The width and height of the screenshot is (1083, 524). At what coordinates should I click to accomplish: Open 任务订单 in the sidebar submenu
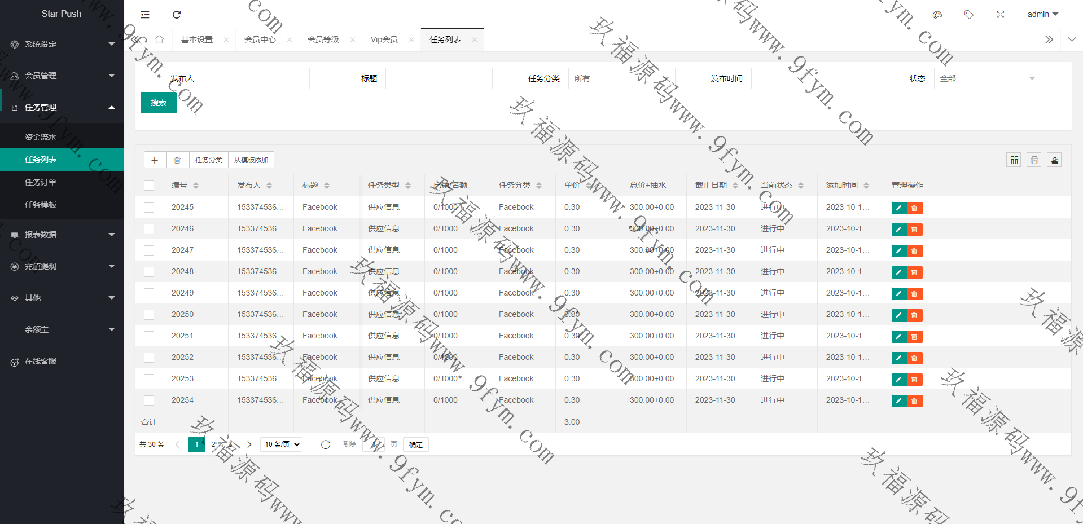[41, 182]
